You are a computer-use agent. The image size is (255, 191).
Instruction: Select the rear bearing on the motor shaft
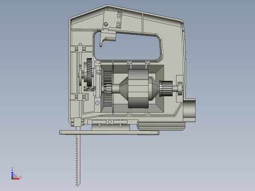click(x=180, y=89)
